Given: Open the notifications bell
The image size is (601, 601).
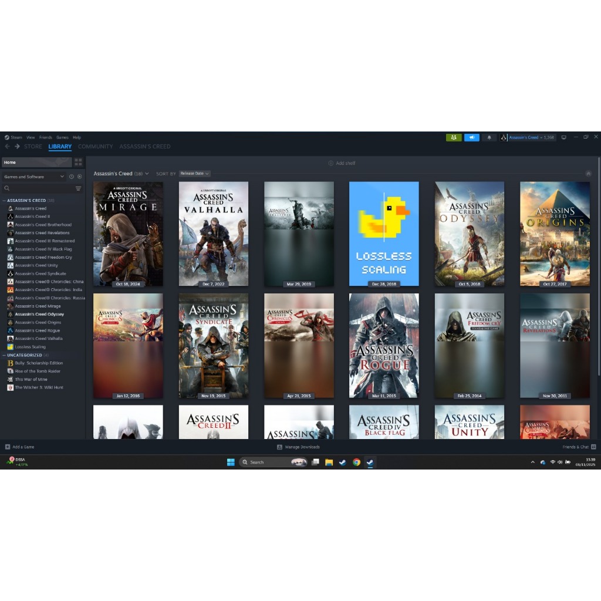Looking at the screenshot, I should [x=489, y=137].
